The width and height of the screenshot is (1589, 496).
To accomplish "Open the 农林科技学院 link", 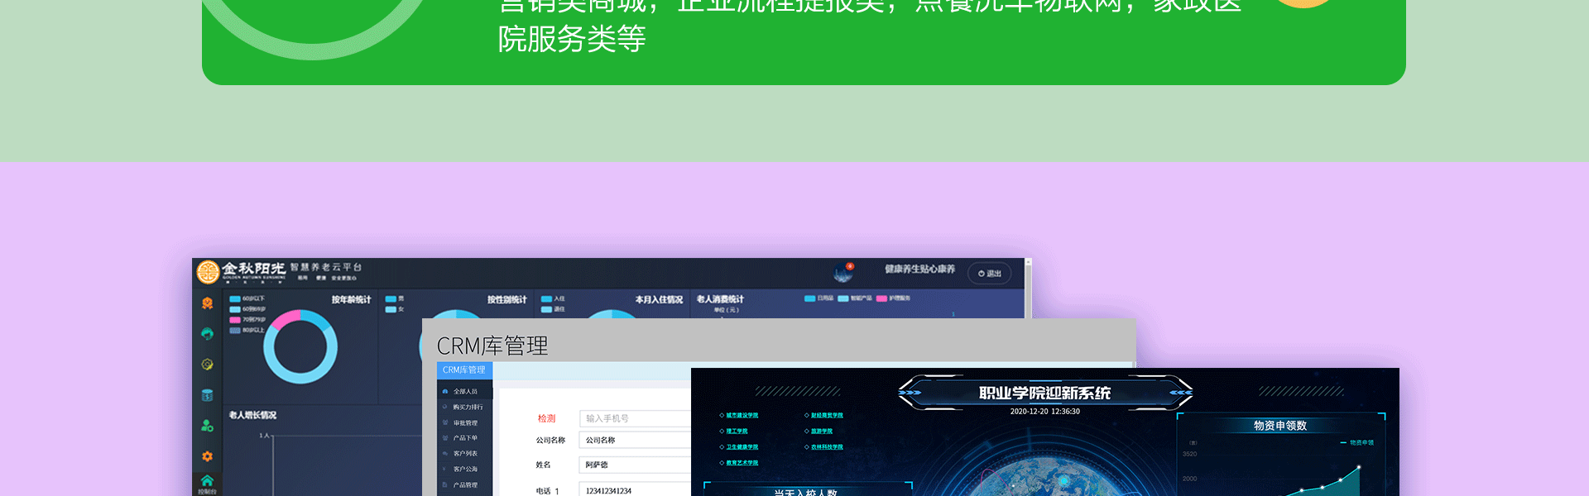I will (x=827, y=447).
